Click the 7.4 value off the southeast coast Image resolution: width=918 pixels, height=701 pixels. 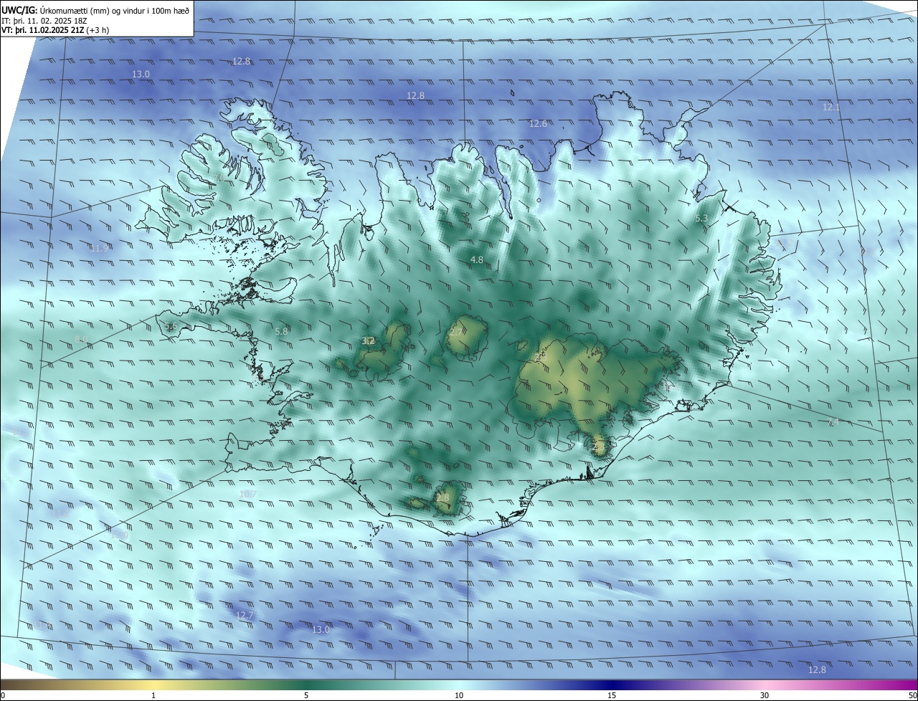[833, 421]
